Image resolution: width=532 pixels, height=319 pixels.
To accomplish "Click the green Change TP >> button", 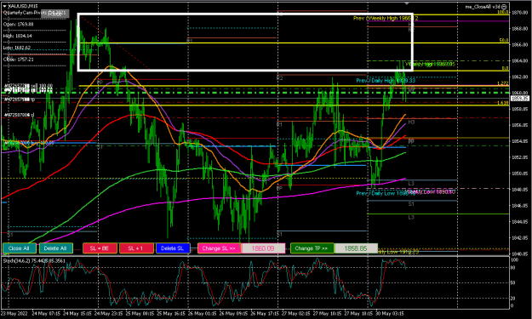I will click(x=312, y=248).
